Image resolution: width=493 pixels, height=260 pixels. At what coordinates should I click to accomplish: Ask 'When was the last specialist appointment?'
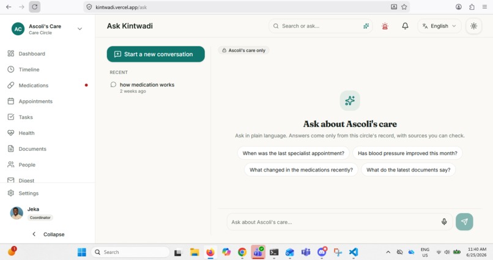pos(294,153)
